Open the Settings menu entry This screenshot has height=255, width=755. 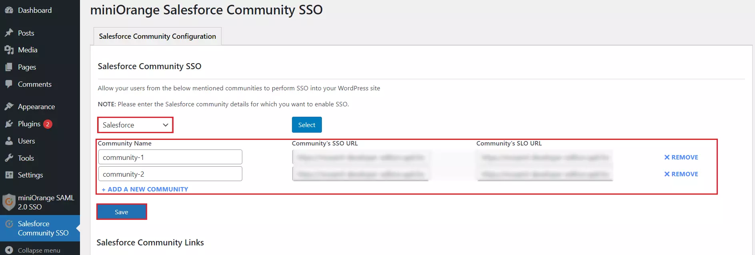pyautogui.click(x=40, y=175)
